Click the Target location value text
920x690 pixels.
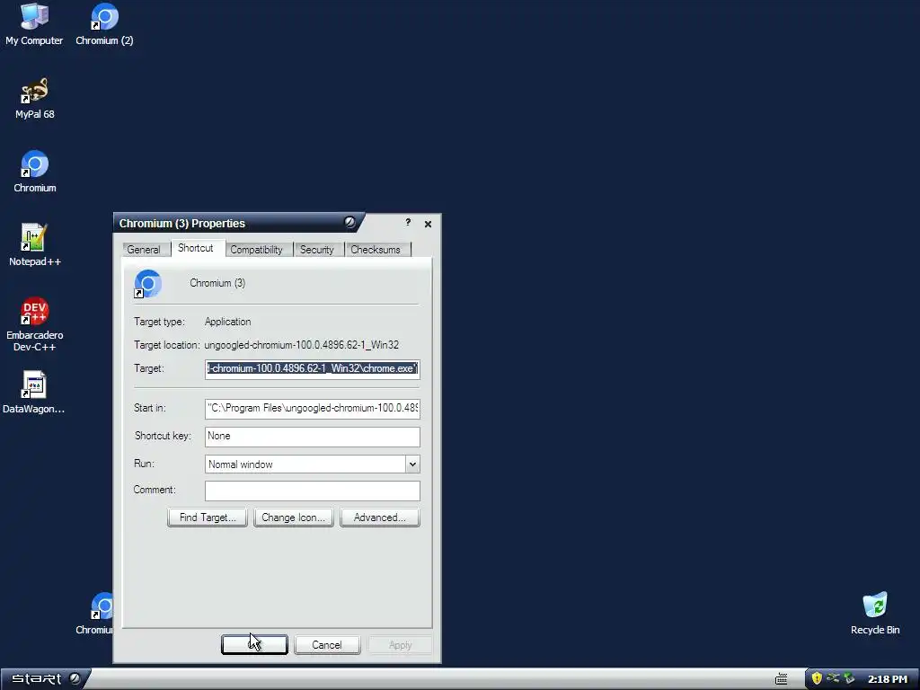tap(302, 345)
